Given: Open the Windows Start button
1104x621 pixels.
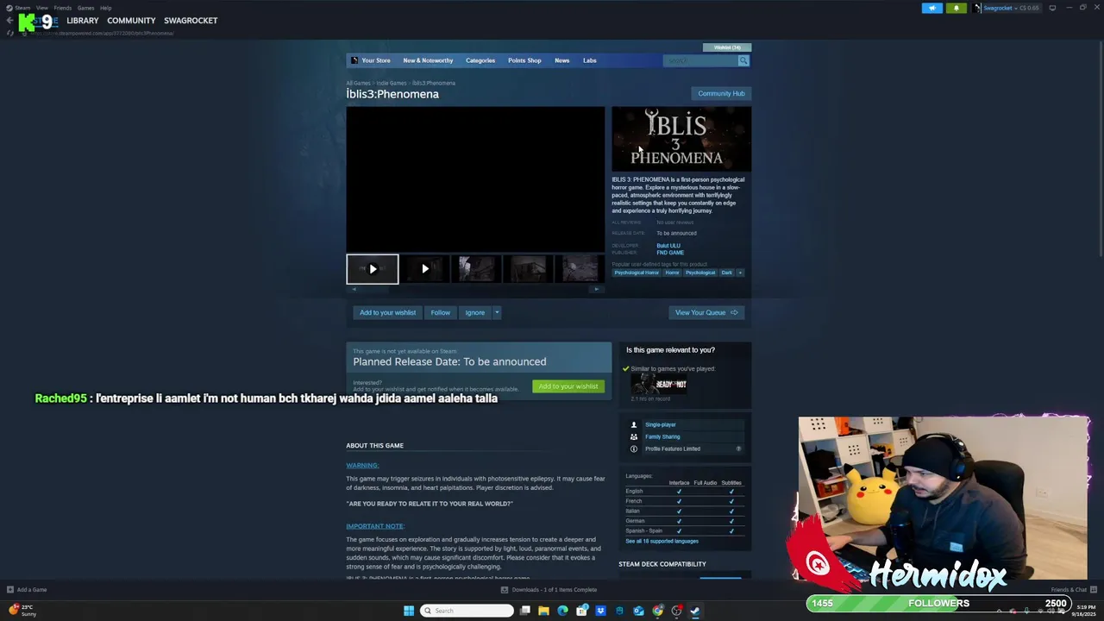Looking at the screenshot, I should [x=409, y=611].
